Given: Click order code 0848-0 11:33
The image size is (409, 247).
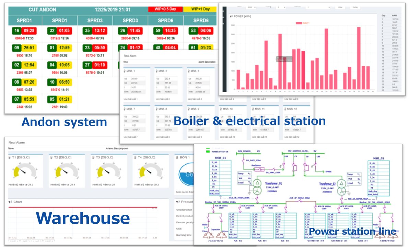Looking at the screenshot, I should tap(24, 38).
